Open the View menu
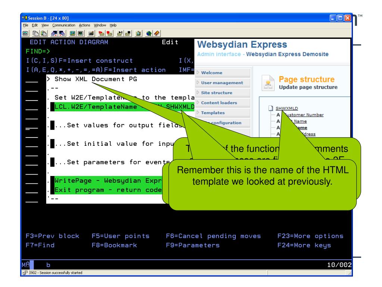The height and width of the screenshot is (287, 382). tap(45, 25)
